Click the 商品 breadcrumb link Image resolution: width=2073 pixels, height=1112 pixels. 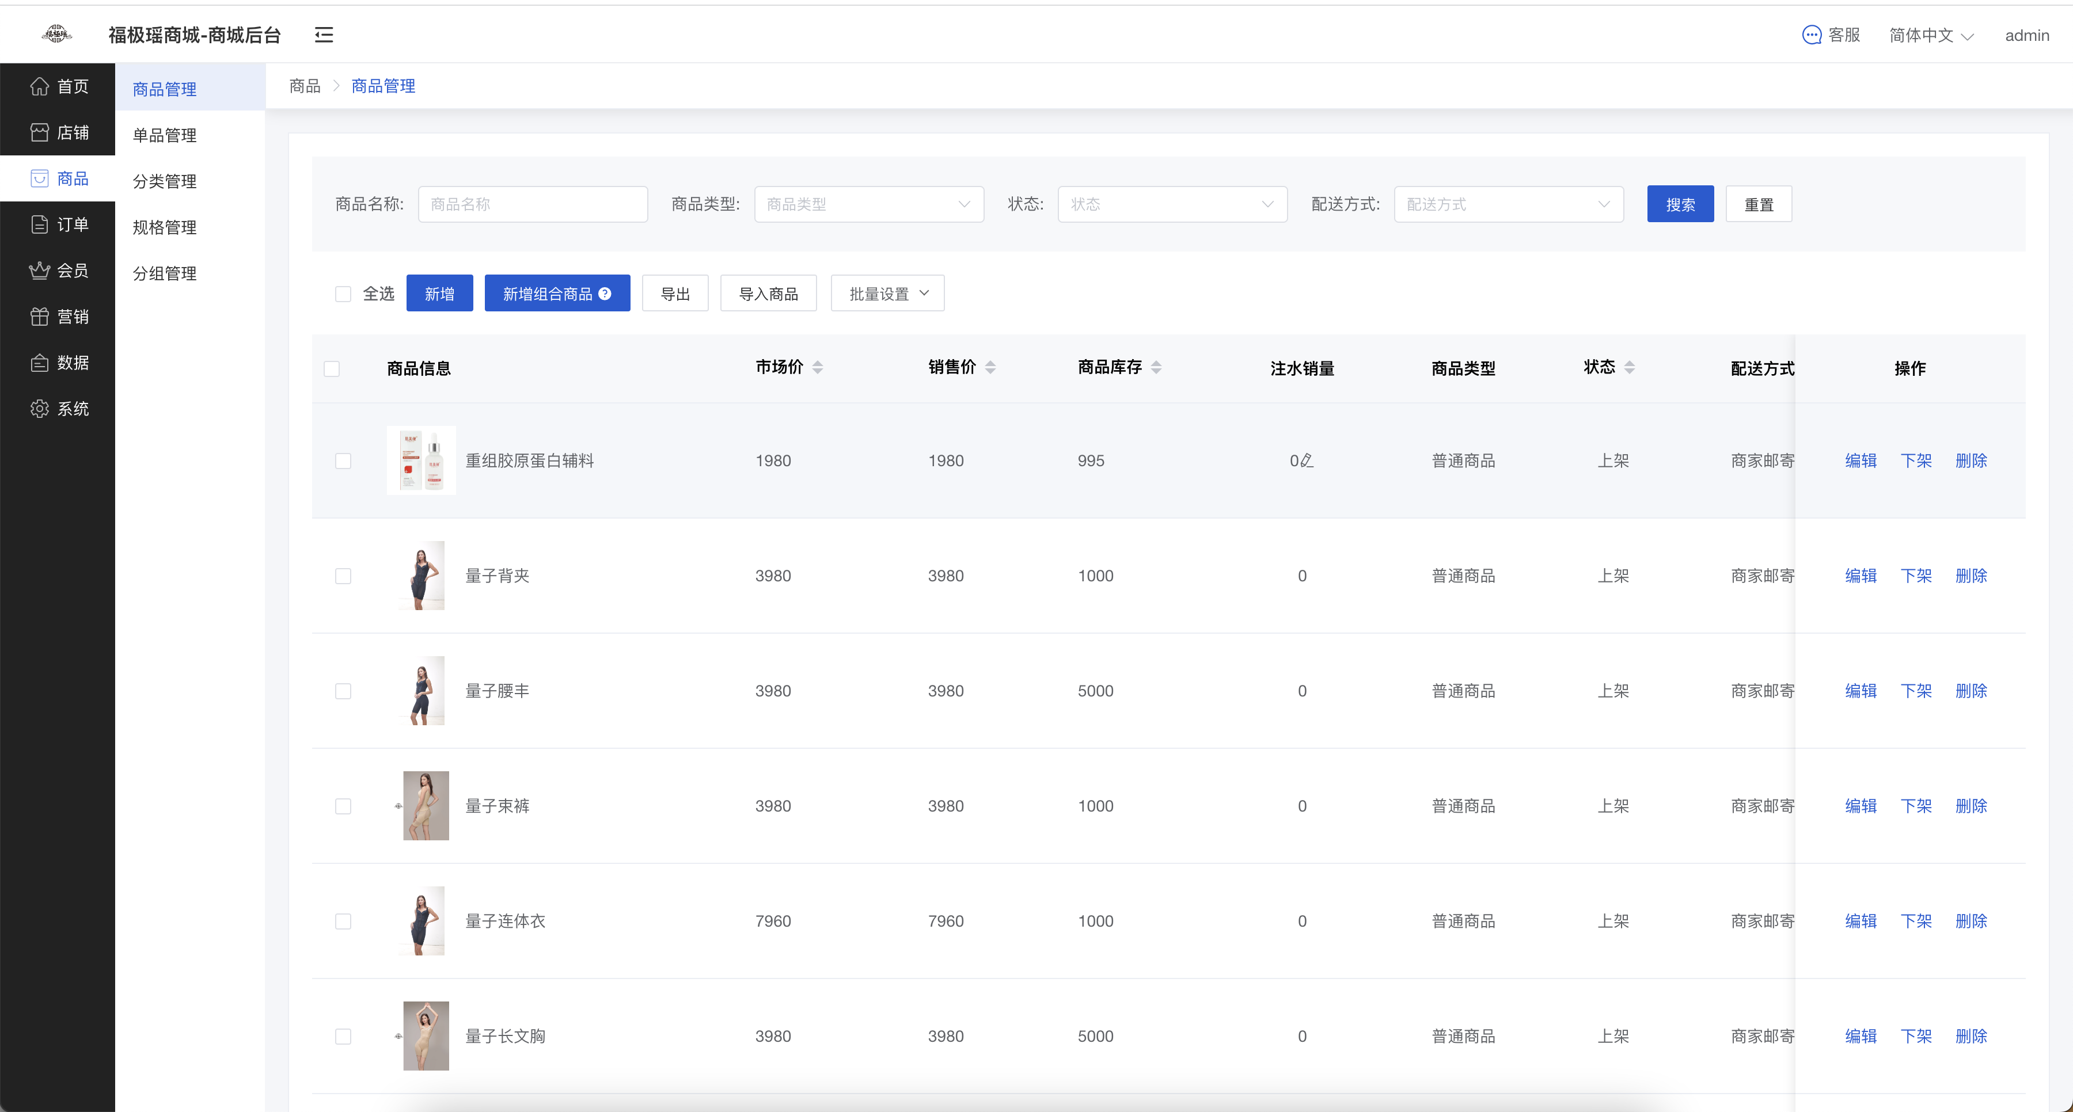click(x=305, y=86)
